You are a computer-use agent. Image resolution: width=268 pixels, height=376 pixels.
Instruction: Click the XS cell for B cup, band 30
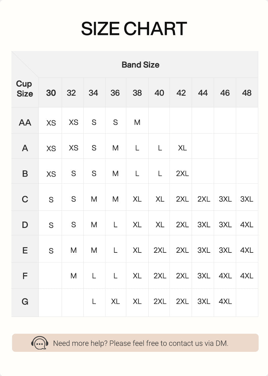click(51, 174)
